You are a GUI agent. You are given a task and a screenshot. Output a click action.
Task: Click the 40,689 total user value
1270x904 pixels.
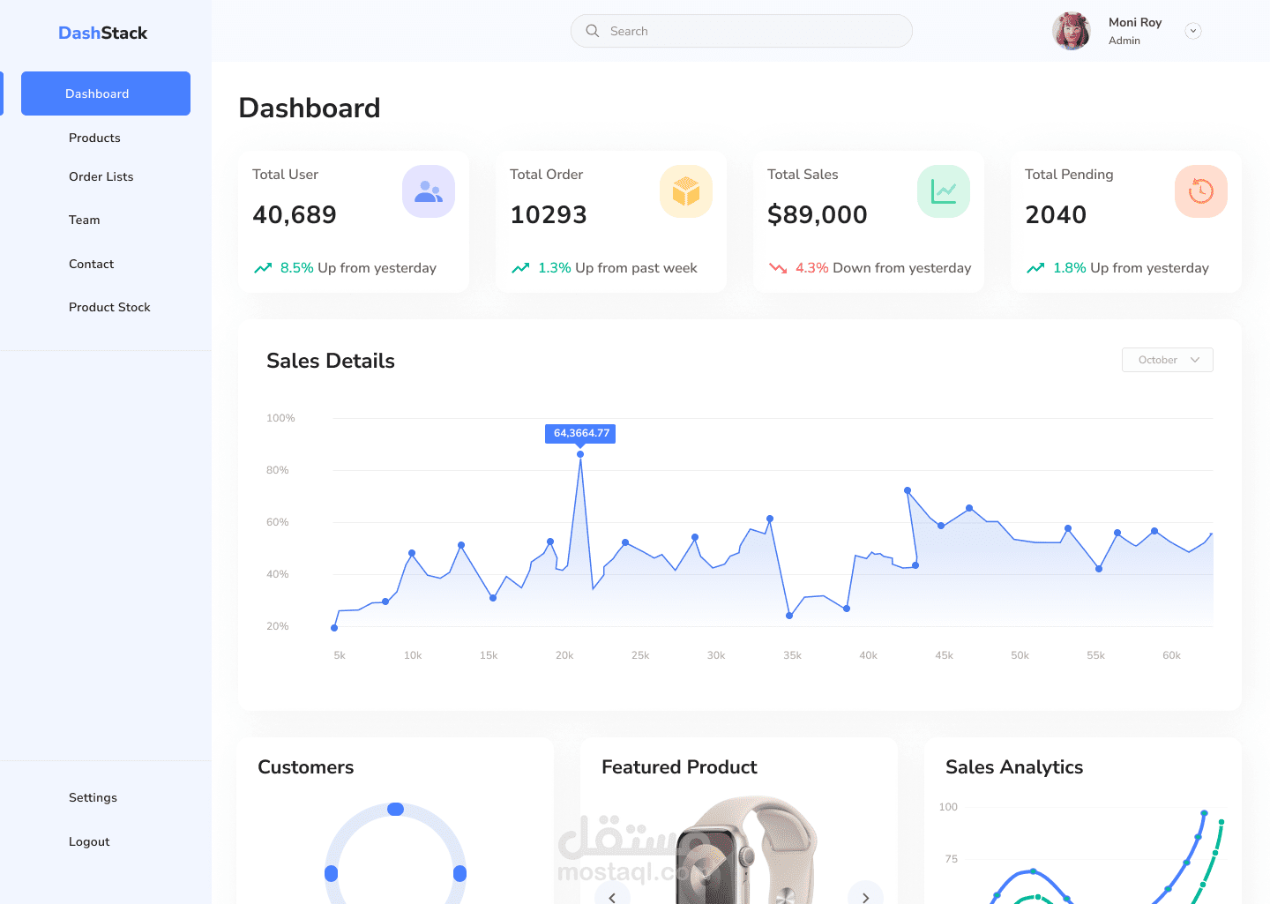[295, 214]
